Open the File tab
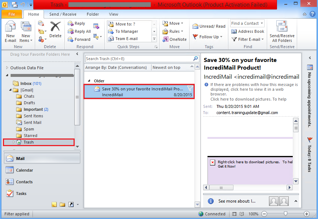Viewport: 318px width, 219px height. tap(12, 14)
